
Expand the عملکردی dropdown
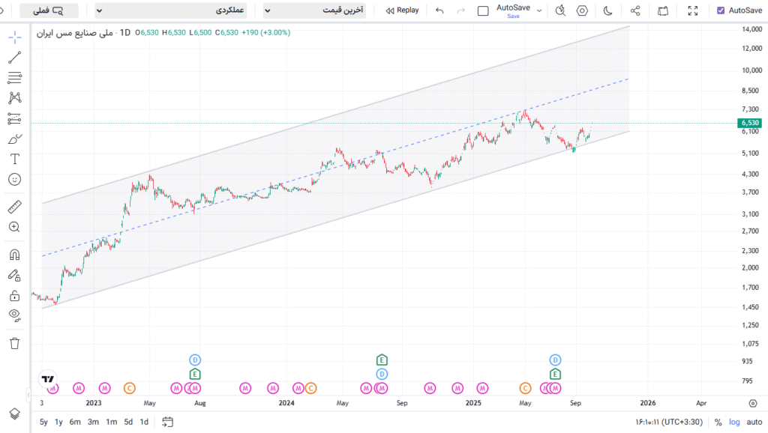point(177,11)
